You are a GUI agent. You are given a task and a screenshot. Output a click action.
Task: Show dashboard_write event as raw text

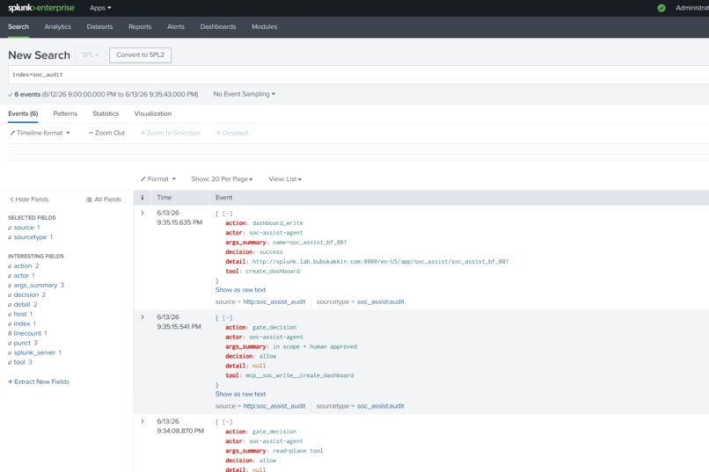(x=240, y=290)
